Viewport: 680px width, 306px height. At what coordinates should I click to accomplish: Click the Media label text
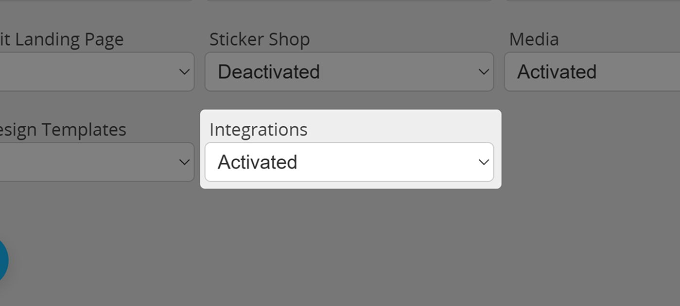tap(533, 39)
